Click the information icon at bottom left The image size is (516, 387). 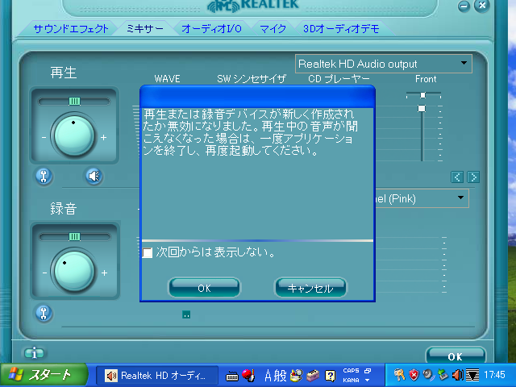[34, 353]
